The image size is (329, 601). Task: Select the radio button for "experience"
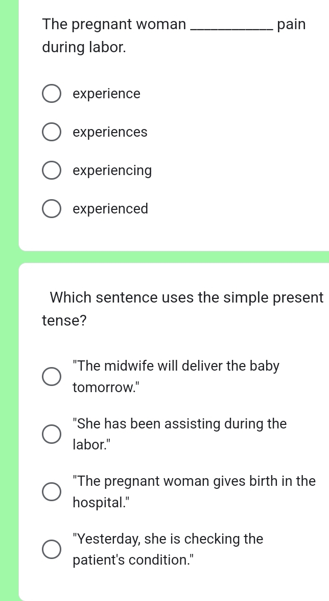(51, 94)
